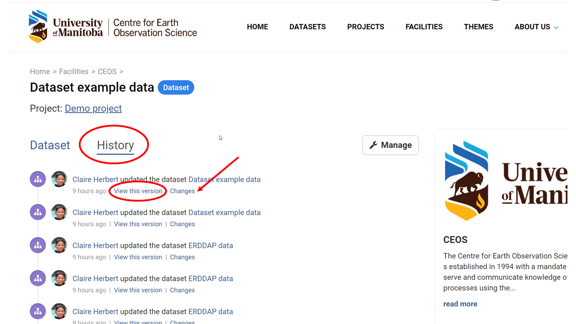Click the University of Manitoba header logo
Screen dimensions: 576x324
[x=112, y=27]
